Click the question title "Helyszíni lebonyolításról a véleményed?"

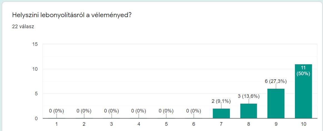(72, 15)
